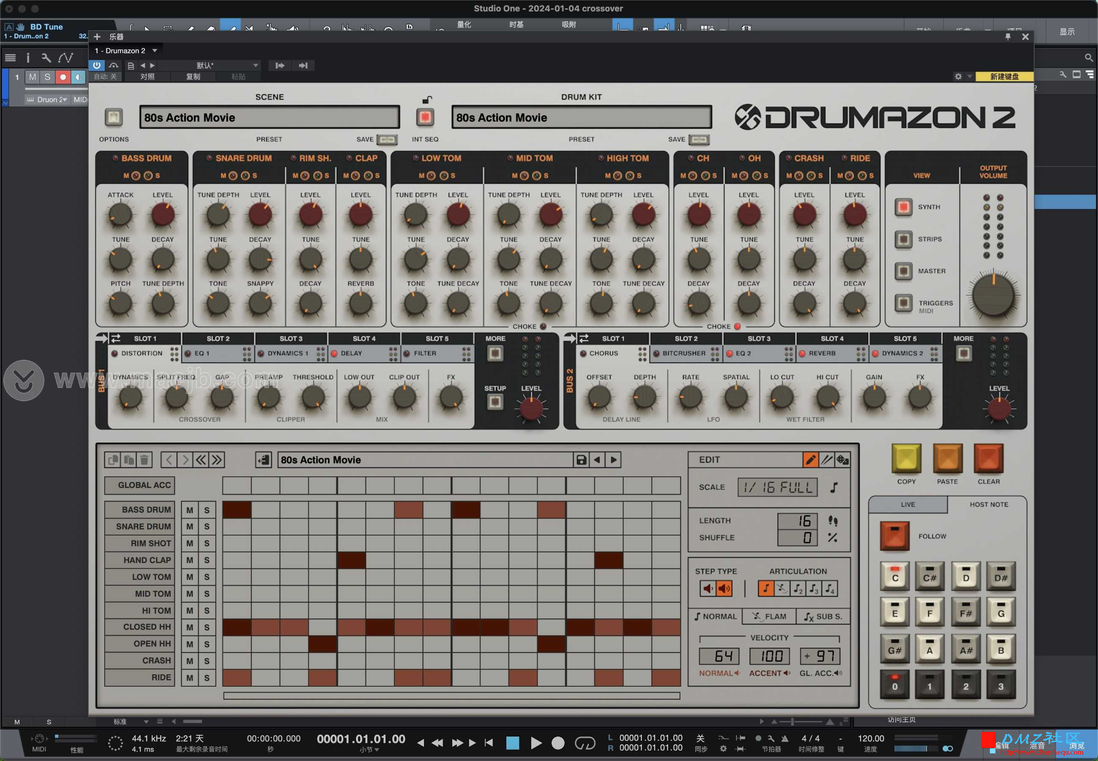
Task: Enable the SYNTH view button
Action: click(x=903, y=207)
